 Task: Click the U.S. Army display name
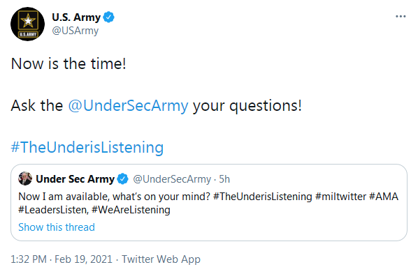76,17
